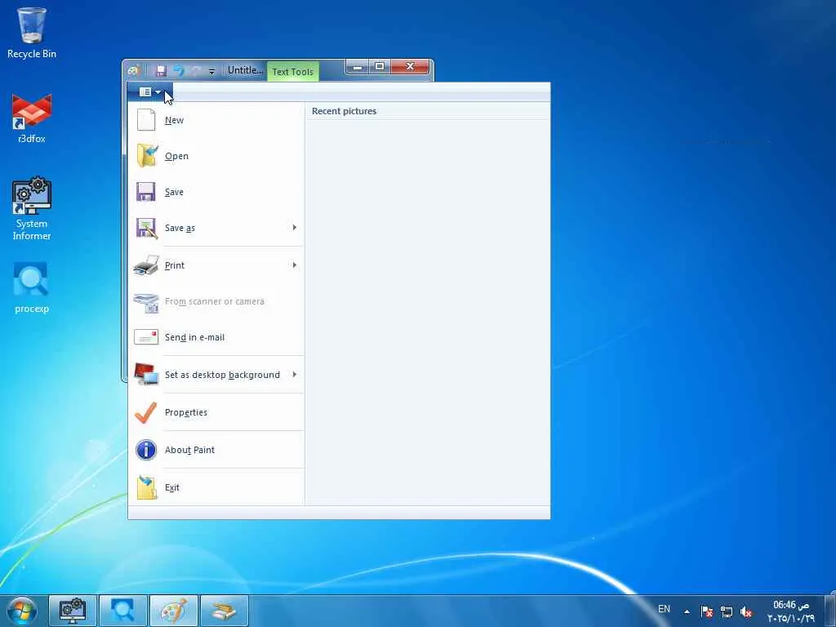Expand the Print submenu arrow
The width and height of the screenshot is (836, 627).
pos(294,265)
